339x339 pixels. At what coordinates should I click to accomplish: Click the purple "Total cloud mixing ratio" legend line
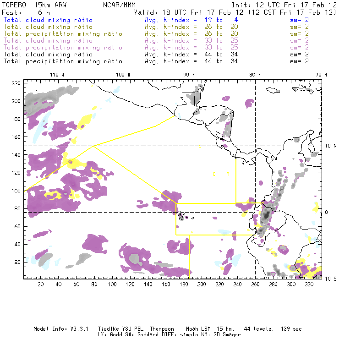[x=48, y=41]
